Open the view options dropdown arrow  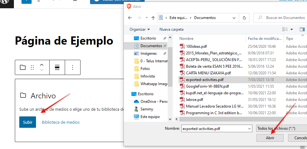point(292,29)
